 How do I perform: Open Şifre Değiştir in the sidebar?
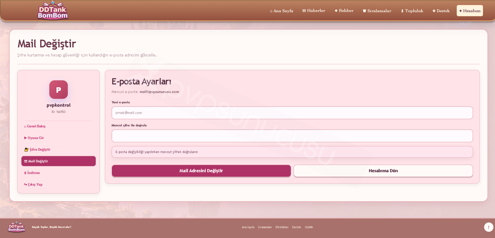click(59, 149)
